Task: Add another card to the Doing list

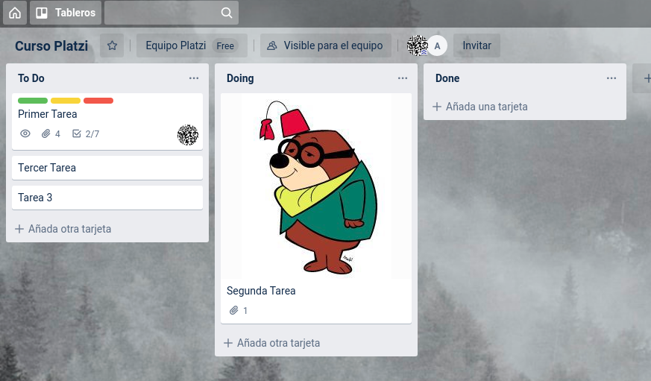Action: 272,343
